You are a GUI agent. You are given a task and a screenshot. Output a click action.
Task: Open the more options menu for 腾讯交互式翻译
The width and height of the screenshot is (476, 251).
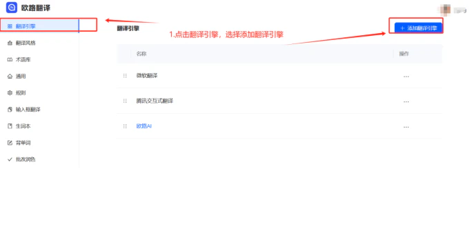(406, 101)
